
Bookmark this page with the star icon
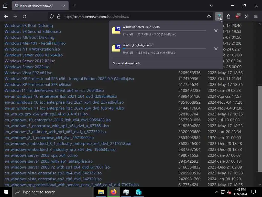pyautogui.click(x=209, y=17)
